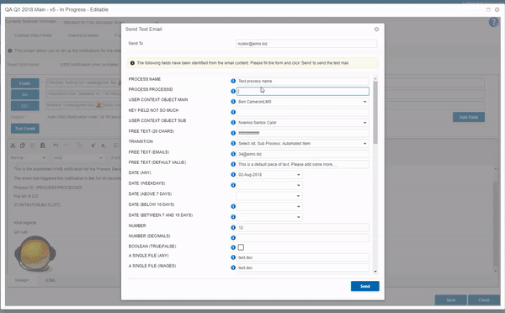Click info icon for FREE TEXT (20 CHARS)
The image size is (505, 313).
pyautogui.click(x=233, y=133)
